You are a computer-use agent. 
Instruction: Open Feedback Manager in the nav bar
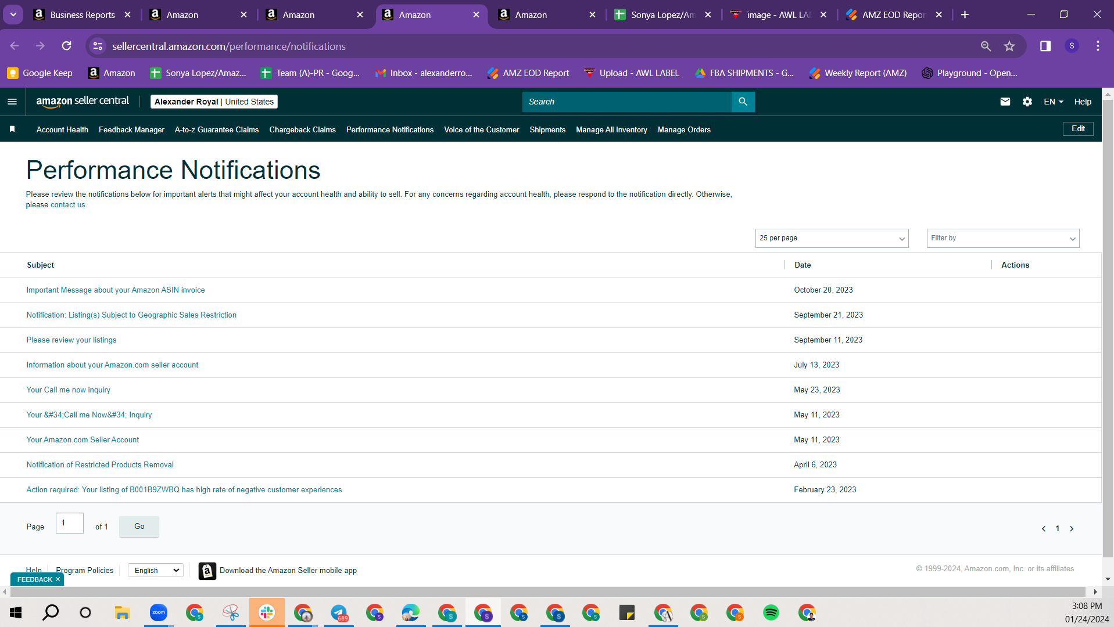coord(131,129)
